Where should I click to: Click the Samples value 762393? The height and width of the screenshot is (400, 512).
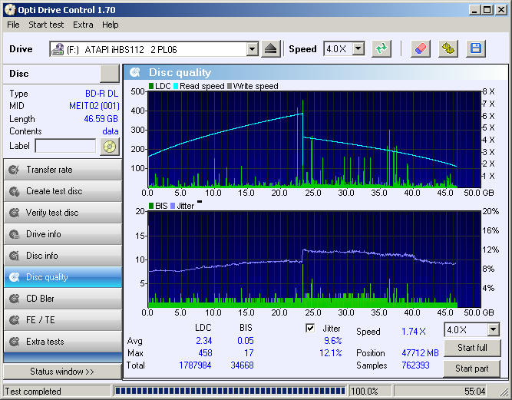click(416, 365)
